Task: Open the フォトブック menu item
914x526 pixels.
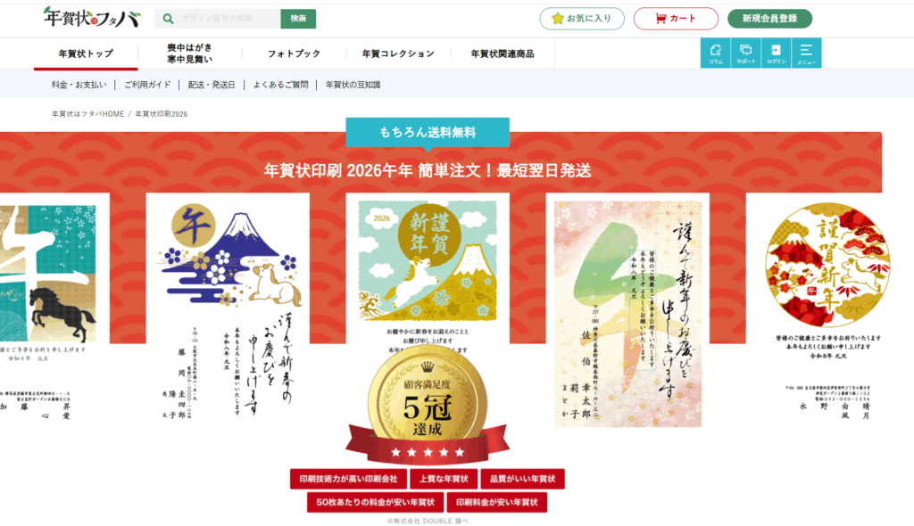Action: point(294,53)
